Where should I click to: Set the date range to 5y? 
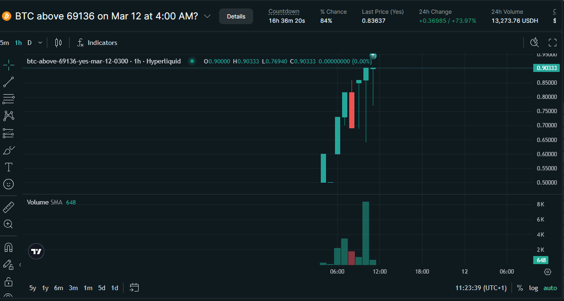[x=33, y=288]
